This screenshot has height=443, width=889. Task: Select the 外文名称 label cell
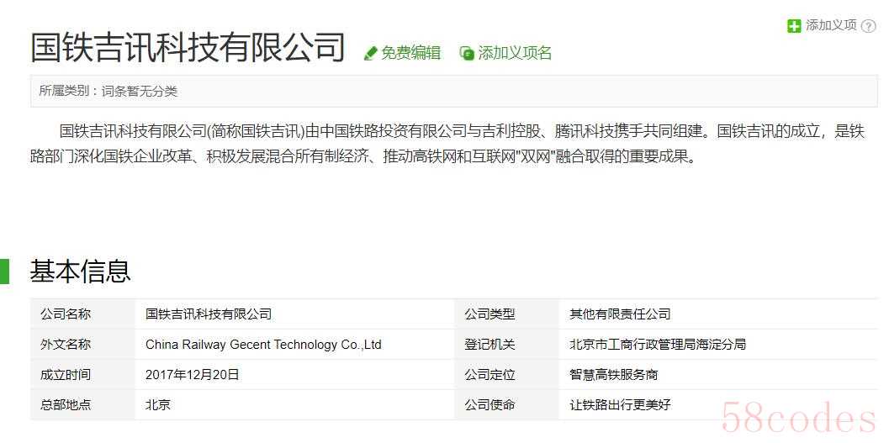[82, 345]
